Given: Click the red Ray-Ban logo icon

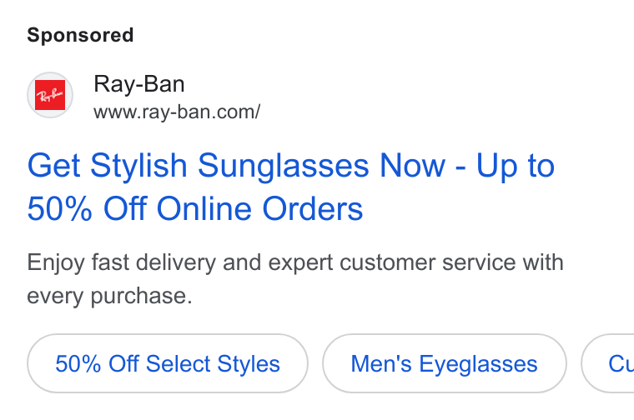Looking at the screenshot, I should pyautogui.click(x=50, y=95).
